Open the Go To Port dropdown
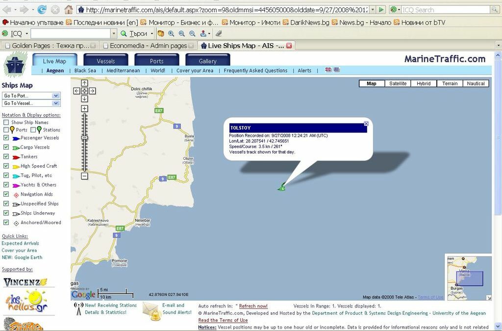Image resolution: width=502 pixels, height=331 pixels. click(x=31, y=96)
